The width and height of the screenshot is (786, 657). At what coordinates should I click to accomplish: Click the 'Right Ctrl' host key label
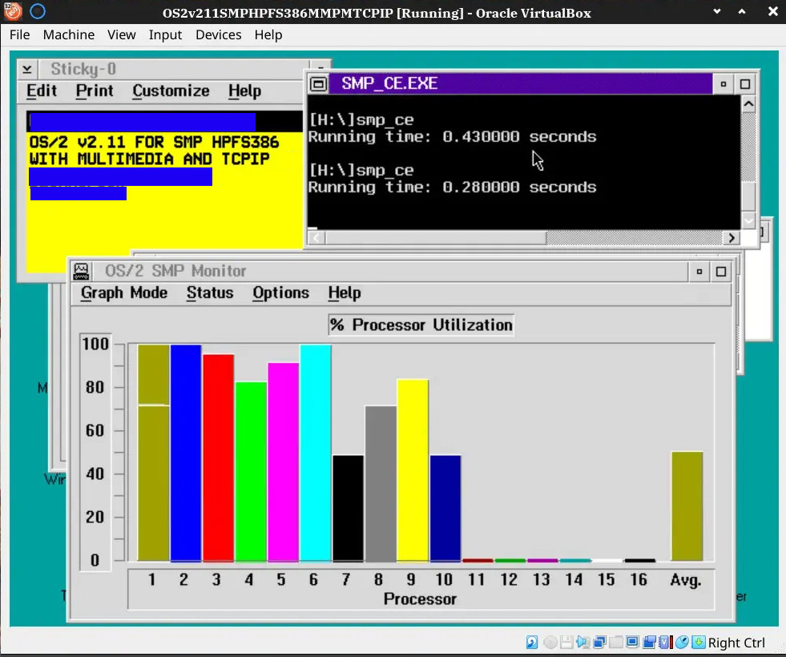(x=736, y=643)
